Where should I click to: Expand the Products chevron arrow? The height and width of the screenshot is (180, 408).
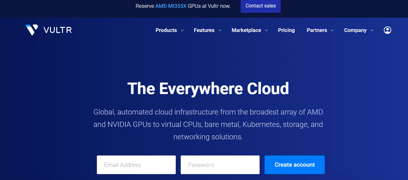click(182, 30)
